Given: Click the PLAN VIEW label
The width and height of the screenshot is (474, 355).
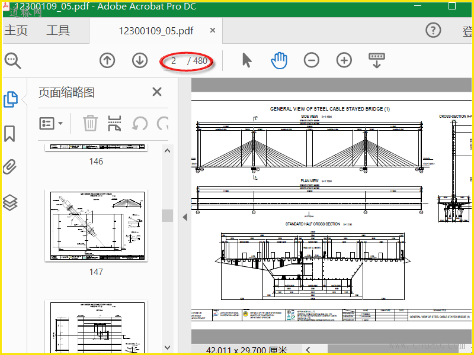Looking at the screenshot, I should pyautogui.click(x=309, y=181).
